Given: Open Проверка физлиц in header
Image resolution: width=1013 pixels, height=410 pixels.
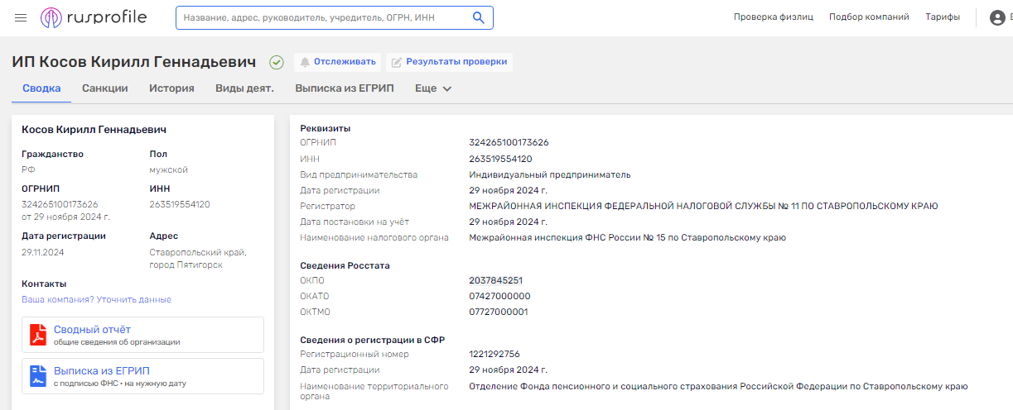Looking at the screenshot, I should coord(774,17).
